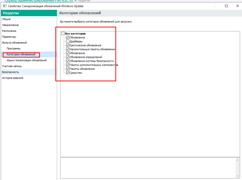Click the Сервер администрирования PM-KSC-01 breadcrumb link
This screenshot has width=242, height=180.
pyautogui.click(x=39, y=1)
